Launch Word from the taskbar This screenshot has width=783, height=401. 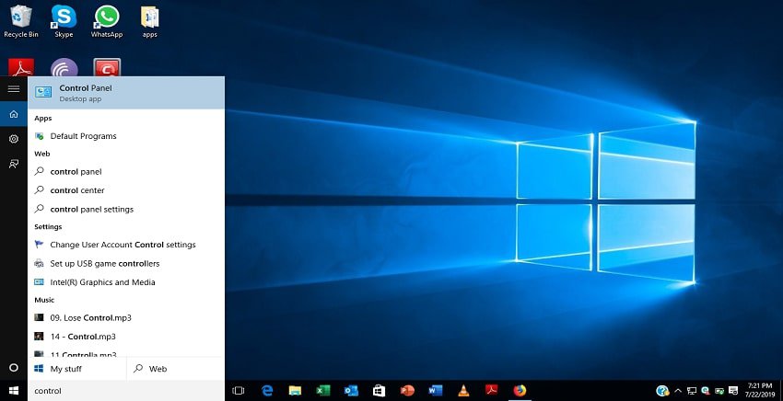tap(436, 391)
